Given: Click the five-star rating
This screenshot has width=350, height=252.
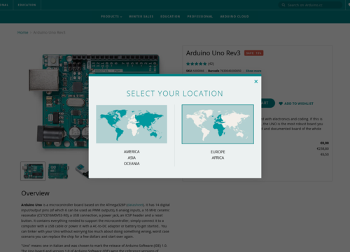Looking at the screenshot, I should pyautogui.click(x=197, y=64).
